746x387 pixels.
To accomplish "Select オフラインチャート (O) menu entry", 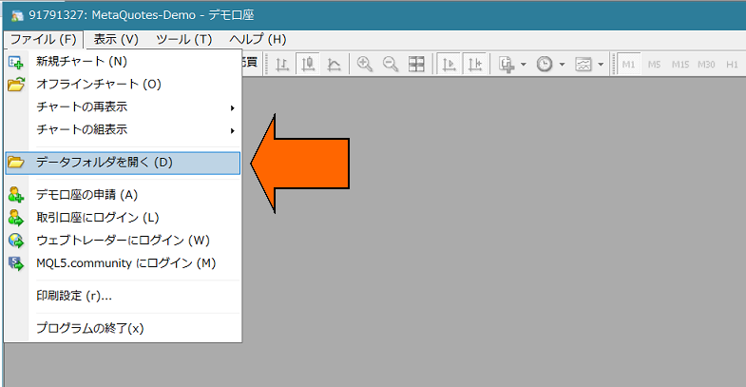I will pyautogui.click(x=123, y=85).
